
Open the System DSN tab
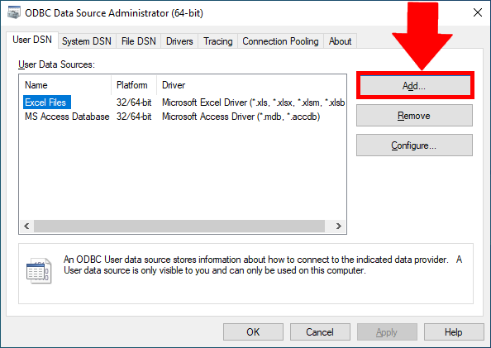[x=87, y=41]
